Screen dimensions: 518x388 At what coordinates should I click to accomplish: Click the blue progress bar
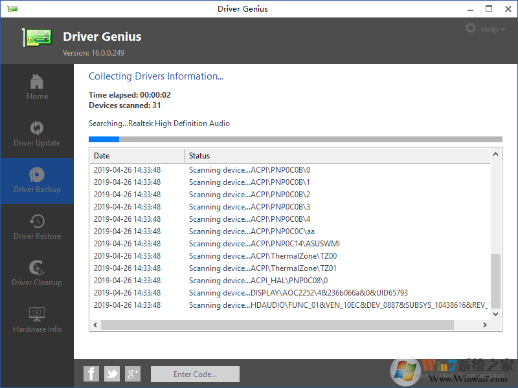[x=104, y=139]
